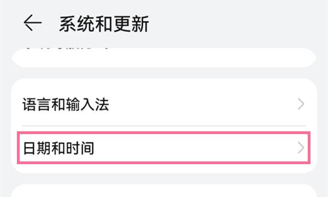Tap the cut-off text above the top card

[x=67, y=49]
